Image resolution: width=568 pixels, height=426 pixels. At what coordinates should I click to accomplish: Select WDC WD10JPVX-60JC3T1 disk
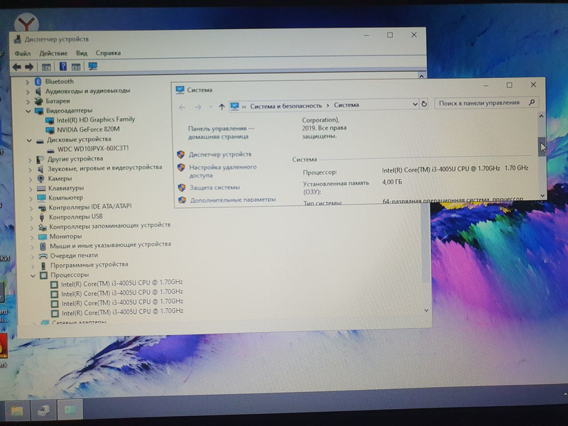pos(93,148)
